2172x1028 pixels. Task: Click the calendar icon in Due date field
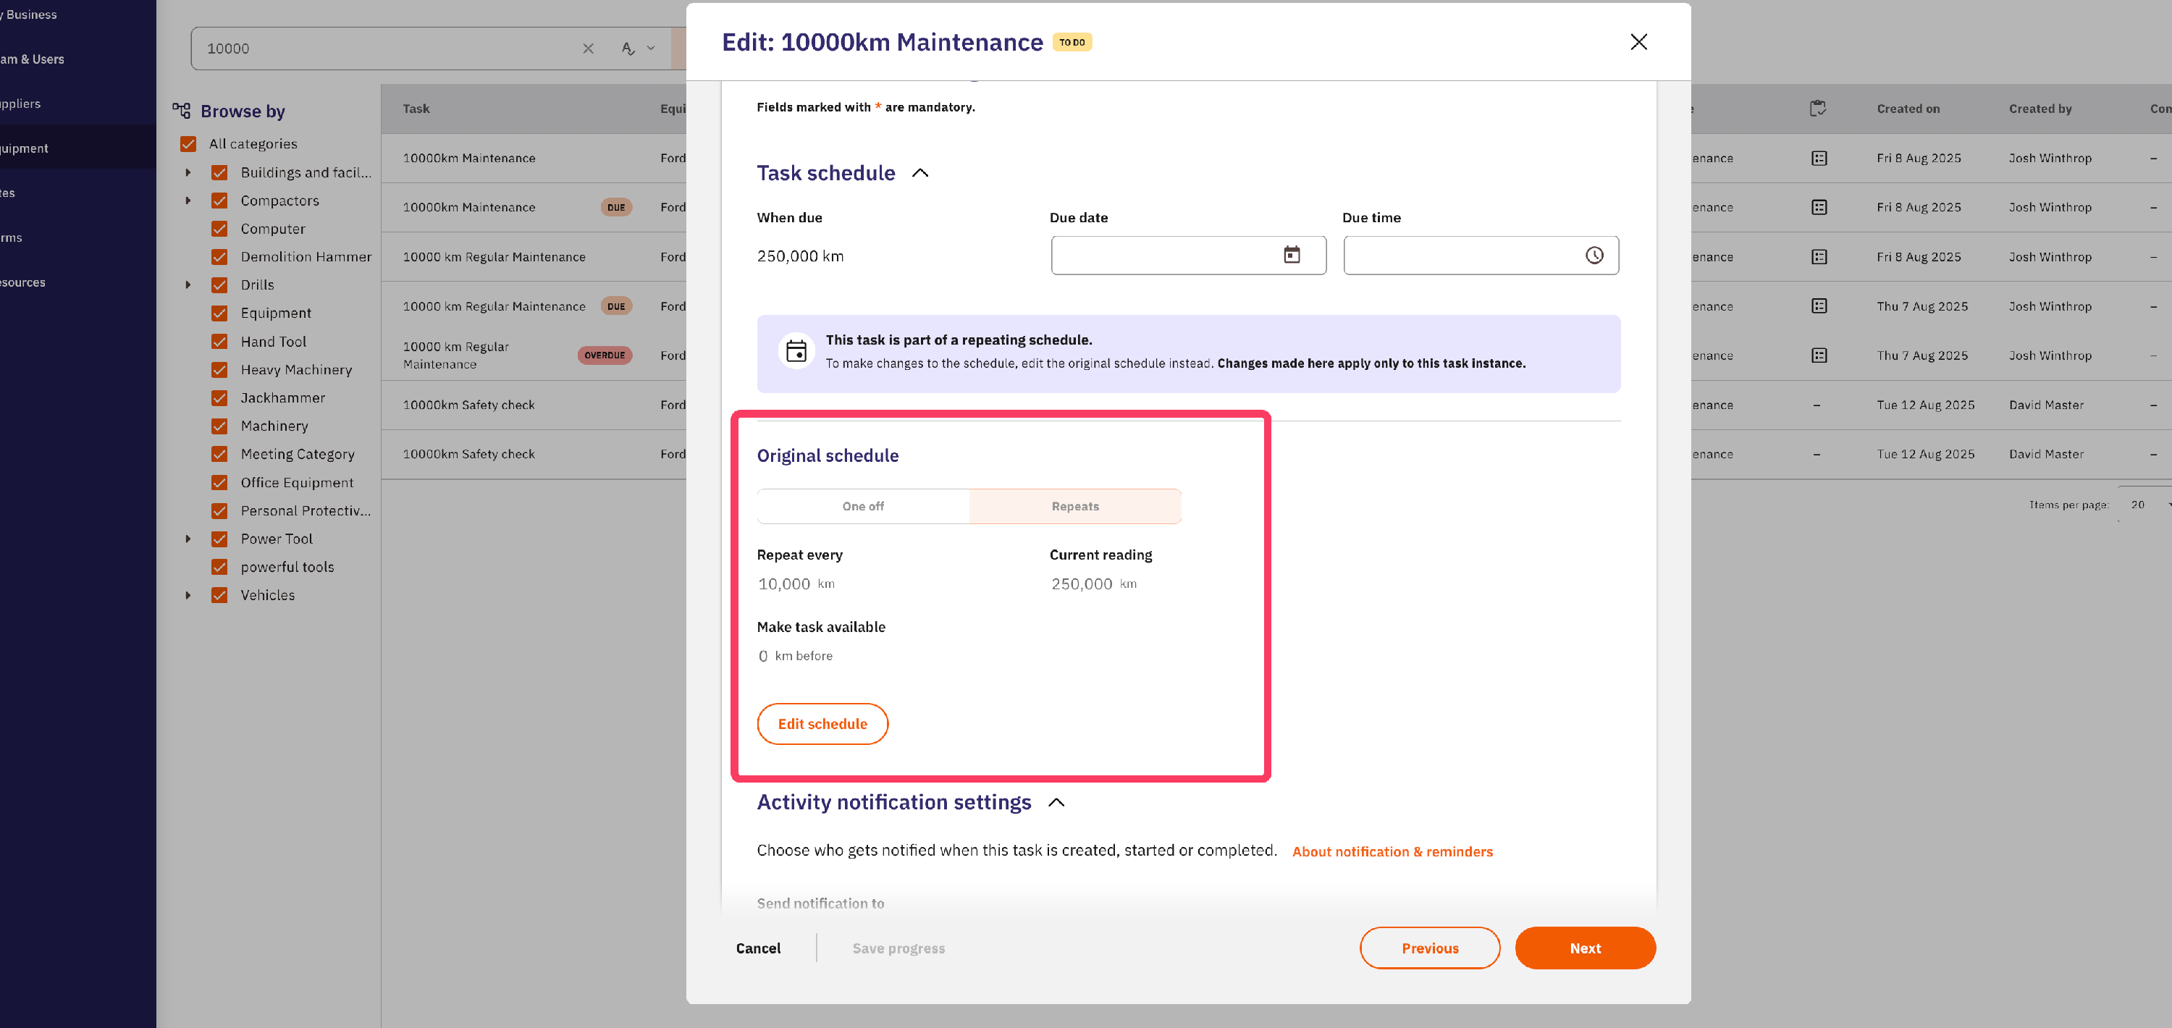tap(1292, 255)
